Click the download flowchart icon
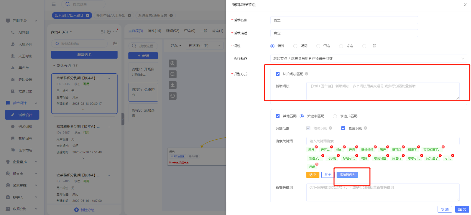471x215 pixels. point(173,85)
